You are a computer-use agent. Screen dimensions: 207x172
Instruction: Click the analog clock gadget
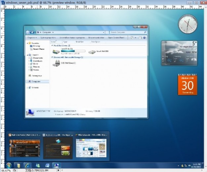(x=188, y=24)
